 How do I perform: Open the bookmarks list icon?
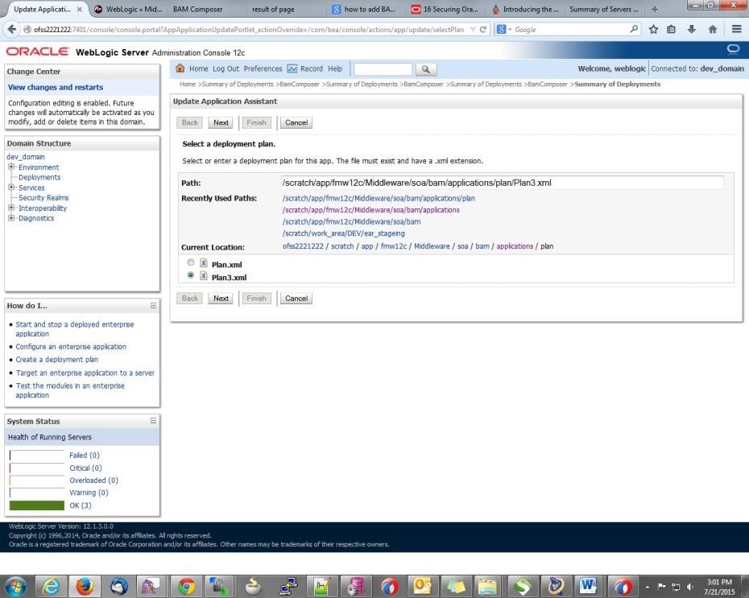pos(671,29)
